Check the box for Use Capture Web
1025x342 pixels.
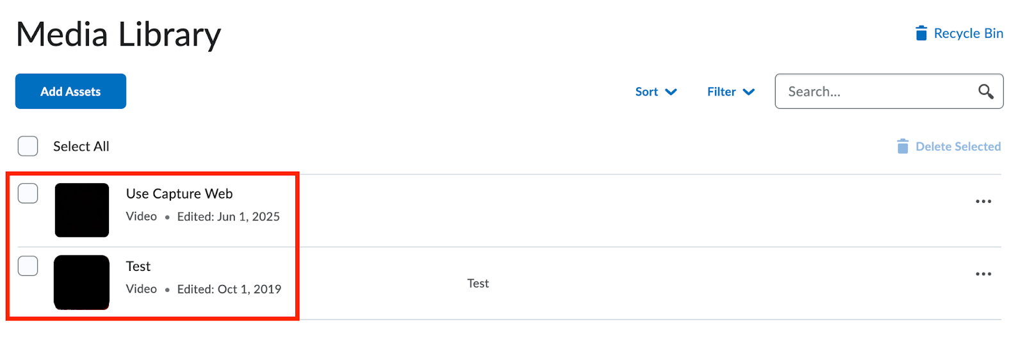(x=28, y=193)
